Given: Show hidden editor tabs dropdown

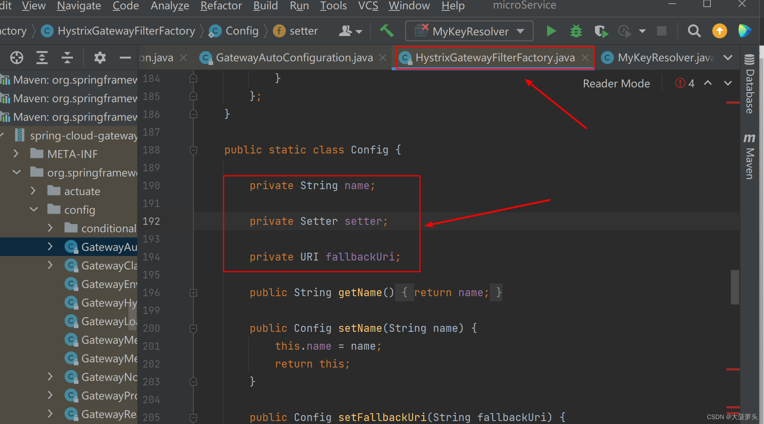Looking at the screenshot, I should pos(728,58).
